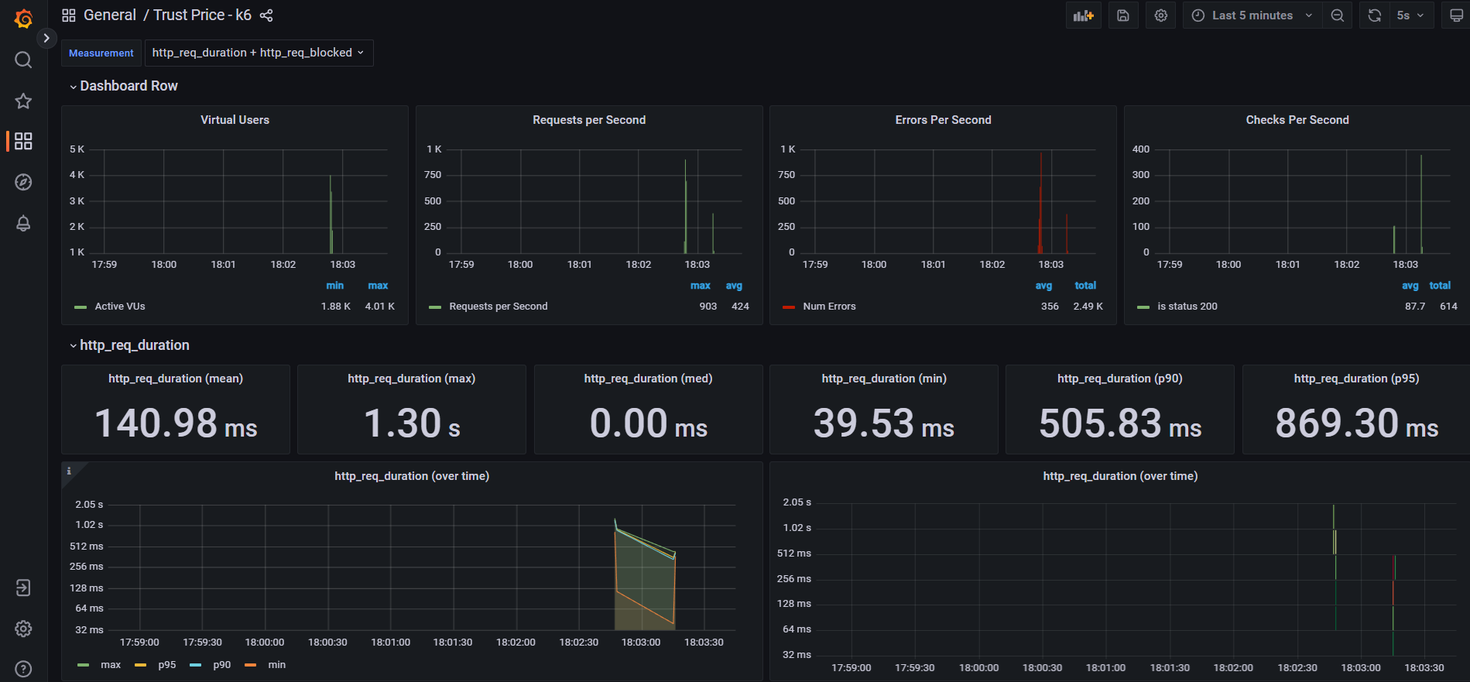Open the Last 5 minutes time picker

tap(1252, 15)
